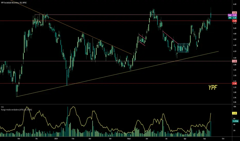Click the teal YPF 5.42 price tag
The width and height of the screenshot is (240, 141).
click(232, 18)
